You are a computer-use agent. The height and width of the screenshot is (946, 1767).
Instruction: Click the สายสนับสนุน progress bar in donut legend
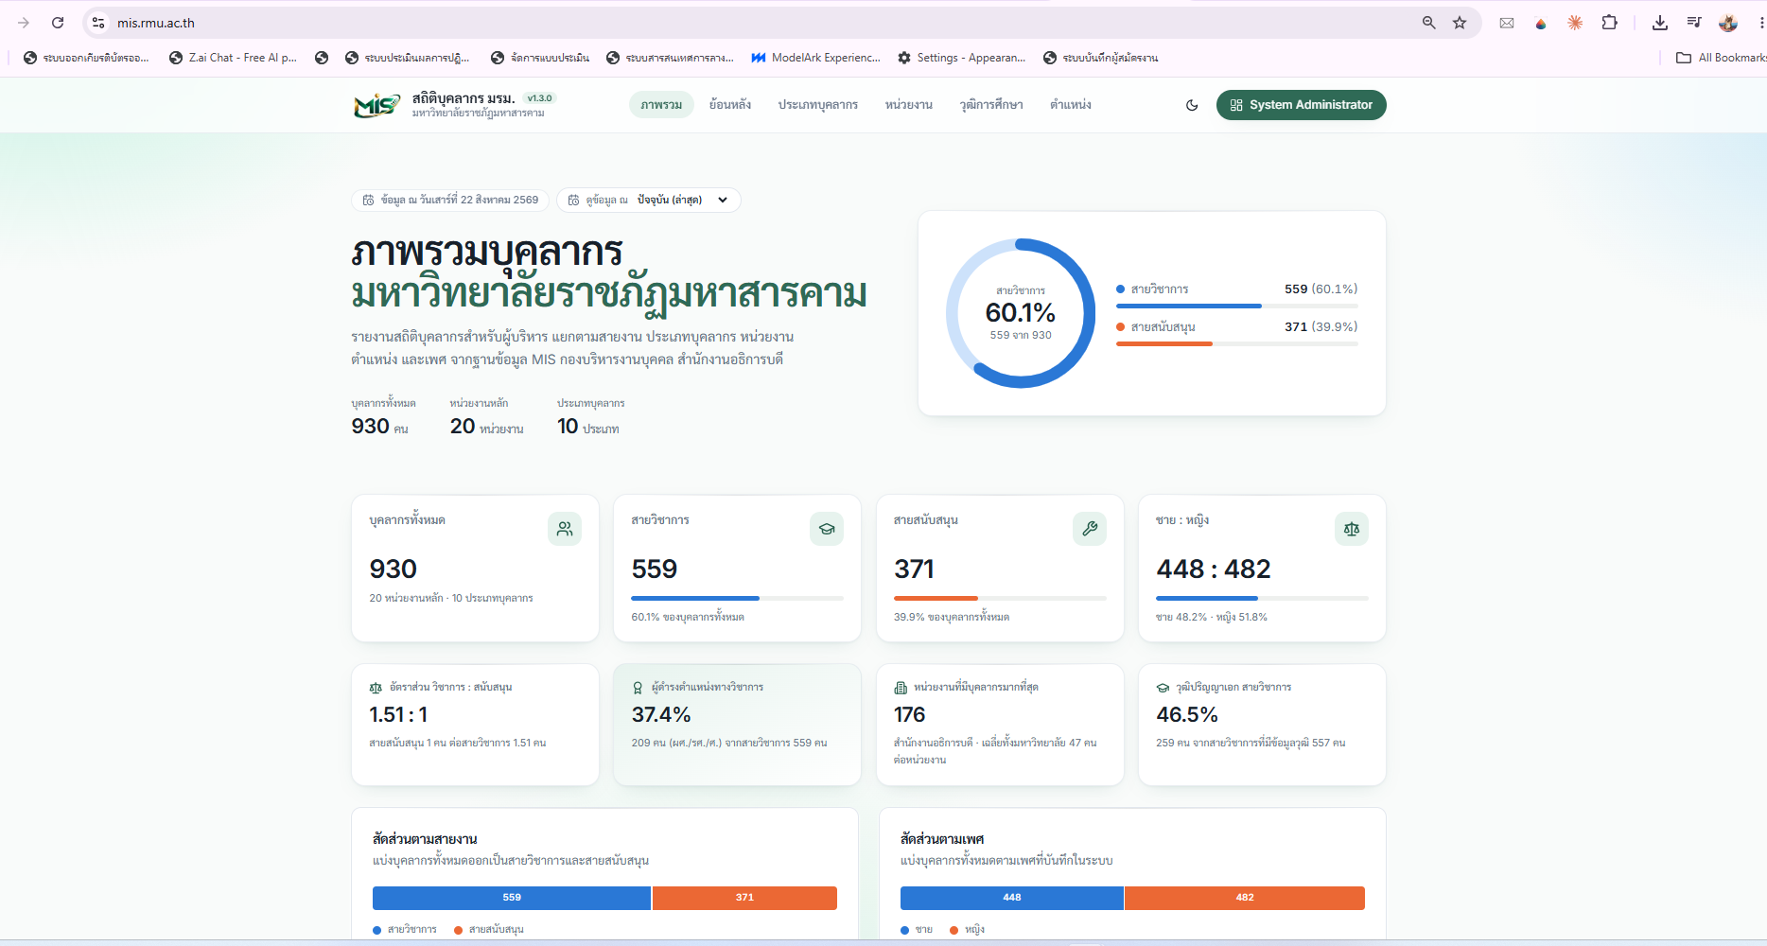[x=1237, y=344]
